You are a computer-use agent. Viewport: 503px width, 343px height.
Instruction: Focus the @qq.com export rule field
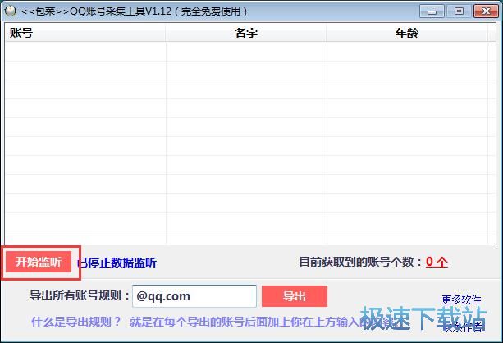click(x=194, y=296)
